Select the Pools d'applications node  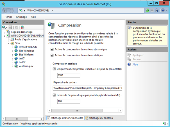click(26, 40)
